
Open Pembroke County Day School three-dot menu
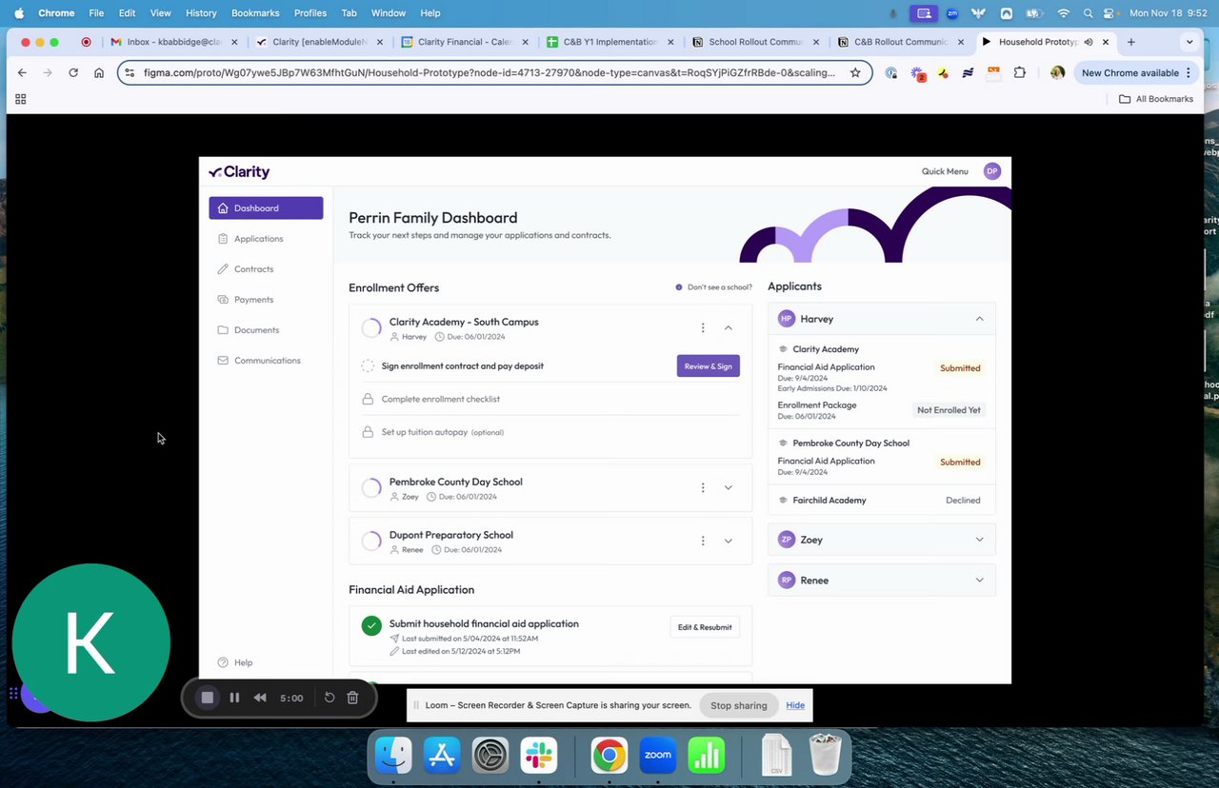coord(703,487)
